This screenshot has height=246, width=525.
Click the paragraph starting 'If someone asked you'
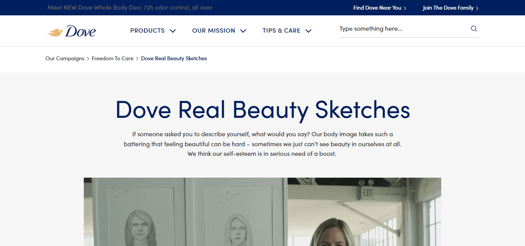[262, 144]
